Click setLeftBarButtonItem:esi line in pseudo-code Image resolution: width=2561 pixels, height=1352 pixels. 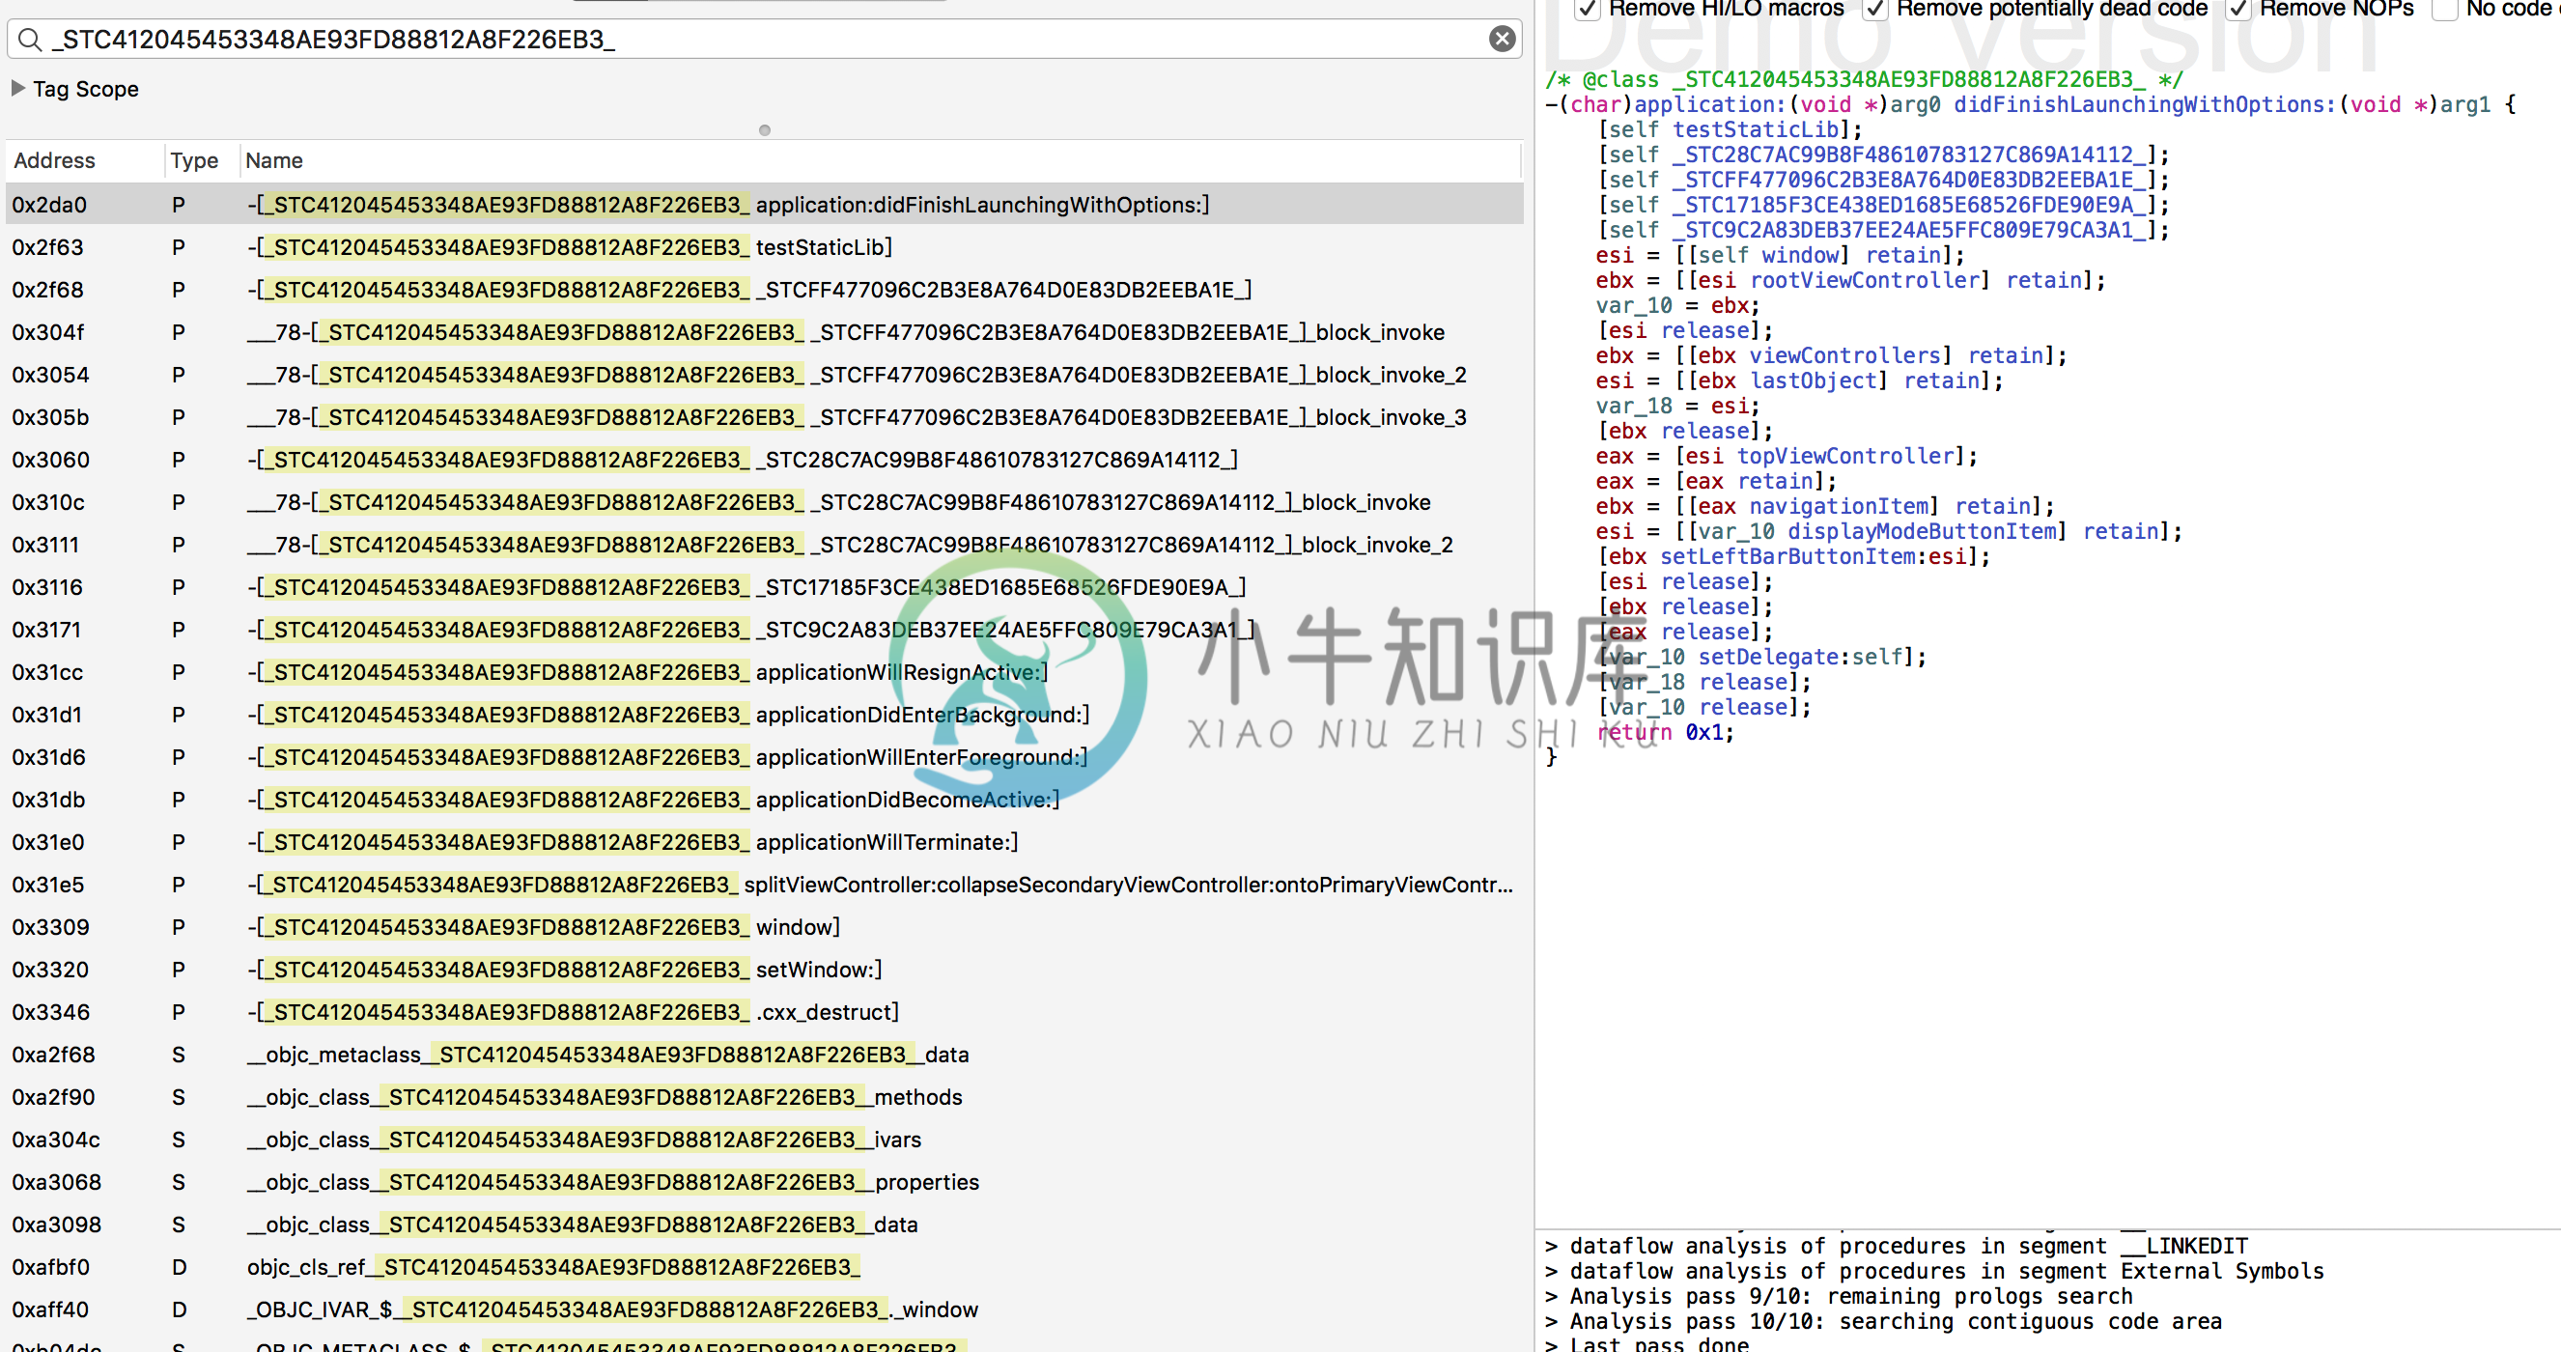tap(1793, 556)
